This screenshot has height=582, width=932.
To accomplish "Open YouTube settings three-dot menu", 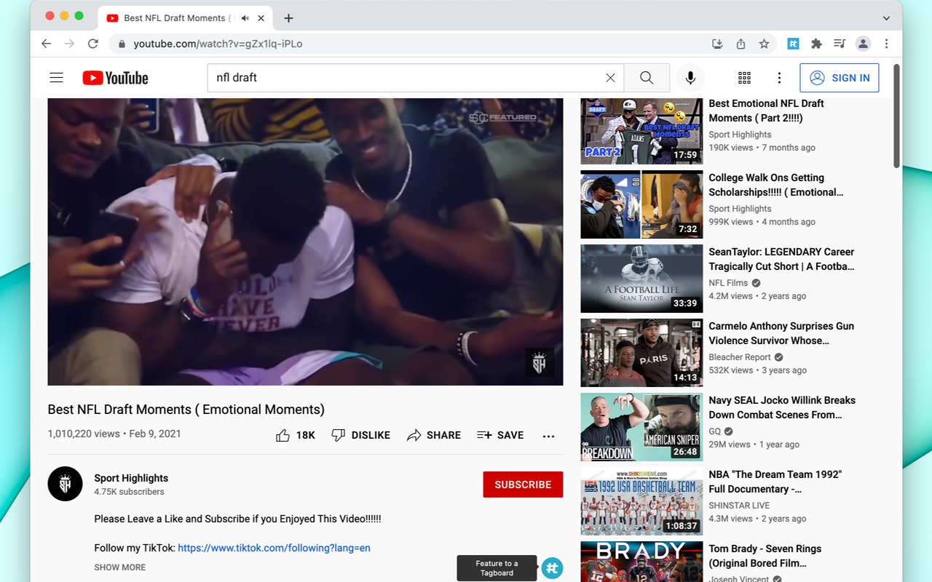I will tap(779, 78).
